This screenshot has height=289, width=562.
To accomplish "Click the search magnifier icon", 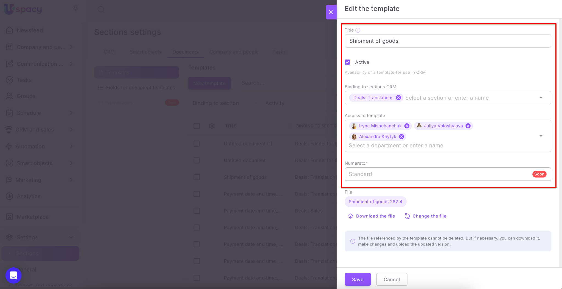I will (101, 10).
